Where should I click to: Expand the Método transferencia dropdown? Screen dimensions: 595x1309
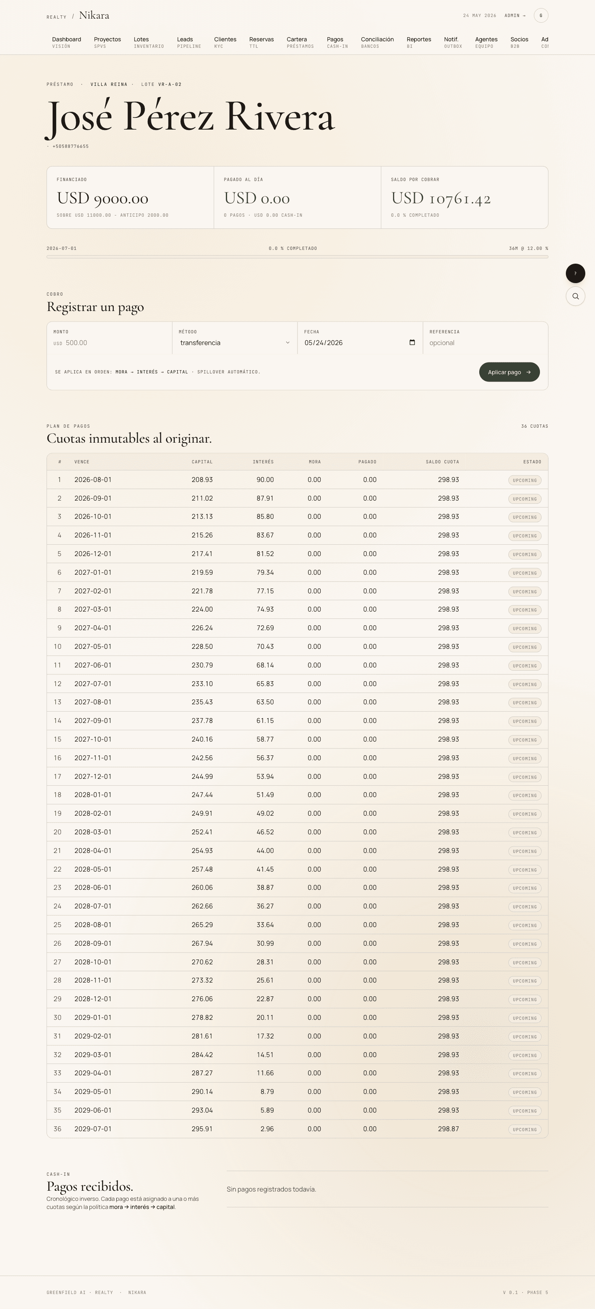tap(234, 343)
